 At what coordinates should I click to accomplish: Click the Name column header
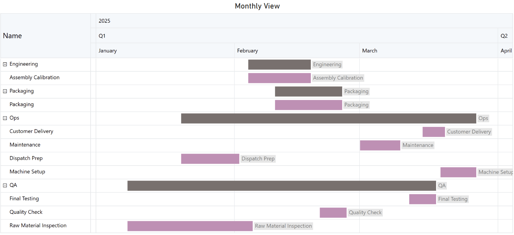click(x=13, y=36)
